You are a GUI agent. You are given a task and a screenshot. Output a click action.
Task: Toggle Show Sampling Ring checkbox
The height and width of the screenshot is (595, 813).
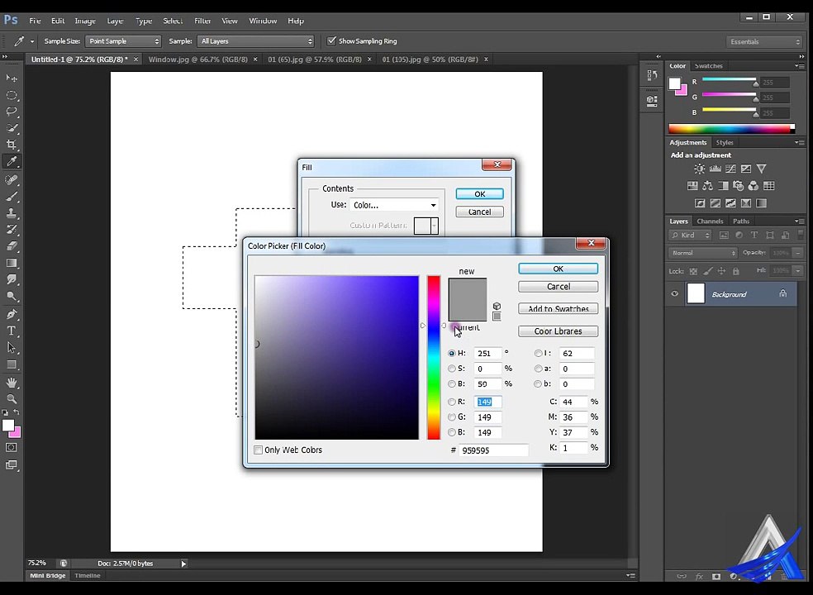tap(331, 41)
